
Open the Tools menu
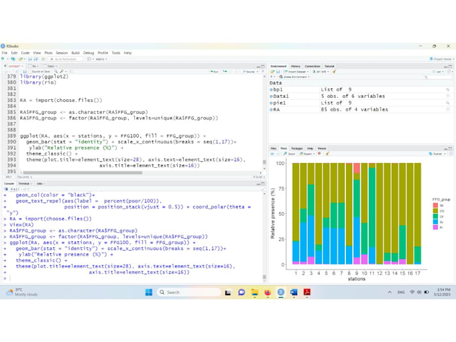point(116,53)
